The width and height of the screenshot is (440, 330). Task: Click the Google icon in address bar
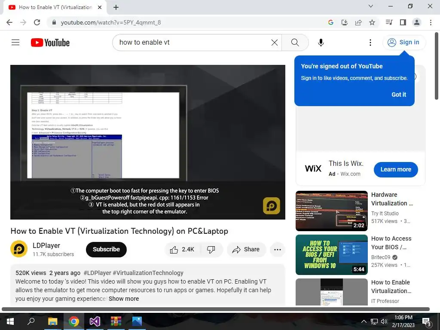coord(331,22)
